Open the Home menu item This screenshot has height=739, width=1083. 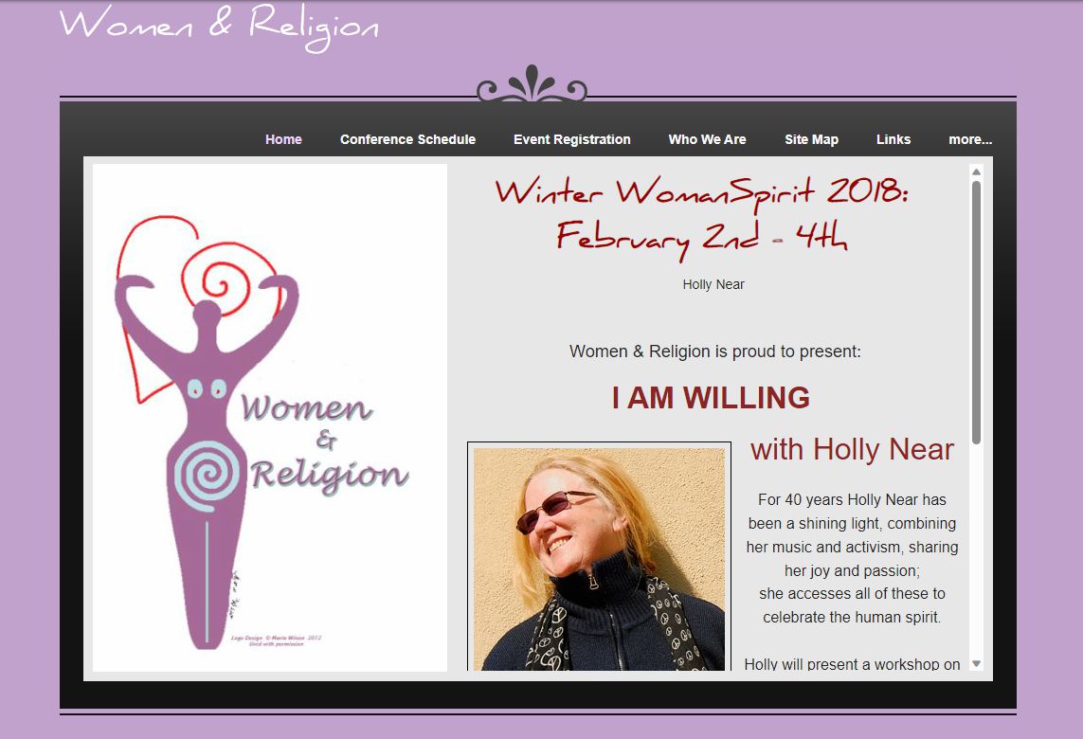point(283,139)
